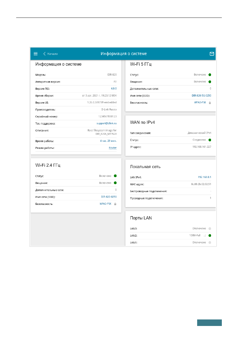Click the lock icon beside Wi-Fi 5 ГГц security
Screen dimensions: 238x337
click(210, 103)
